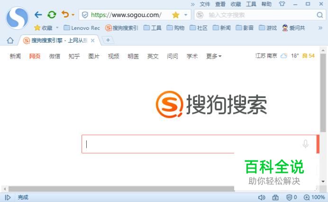Open the 知乎 search category

pos(74,56)
